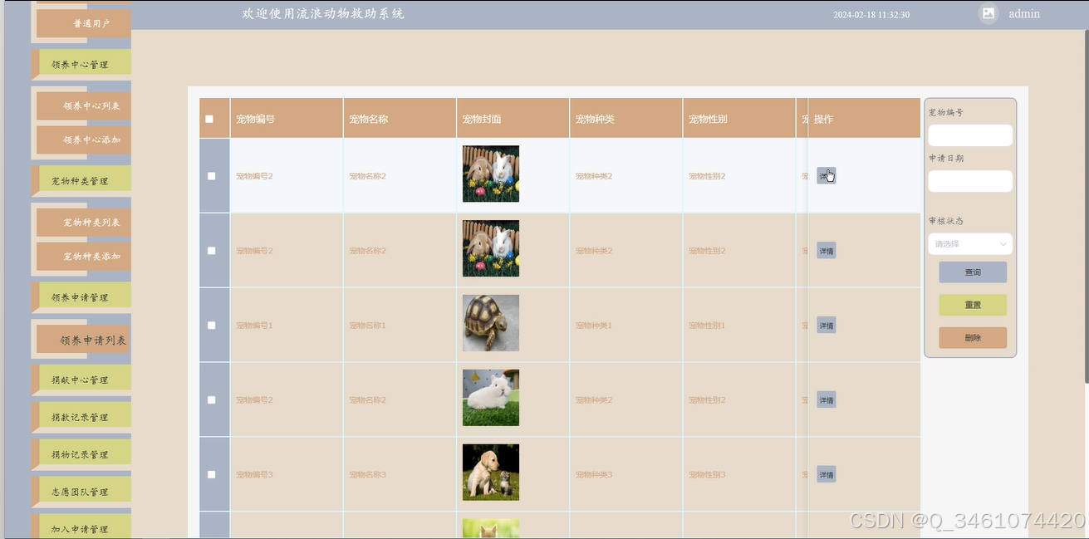The height and width of the screenshot is (539, 1089).
Task: Click the timestamp 2024-02-18 11:32:30
Action: [x=871, y=15]
